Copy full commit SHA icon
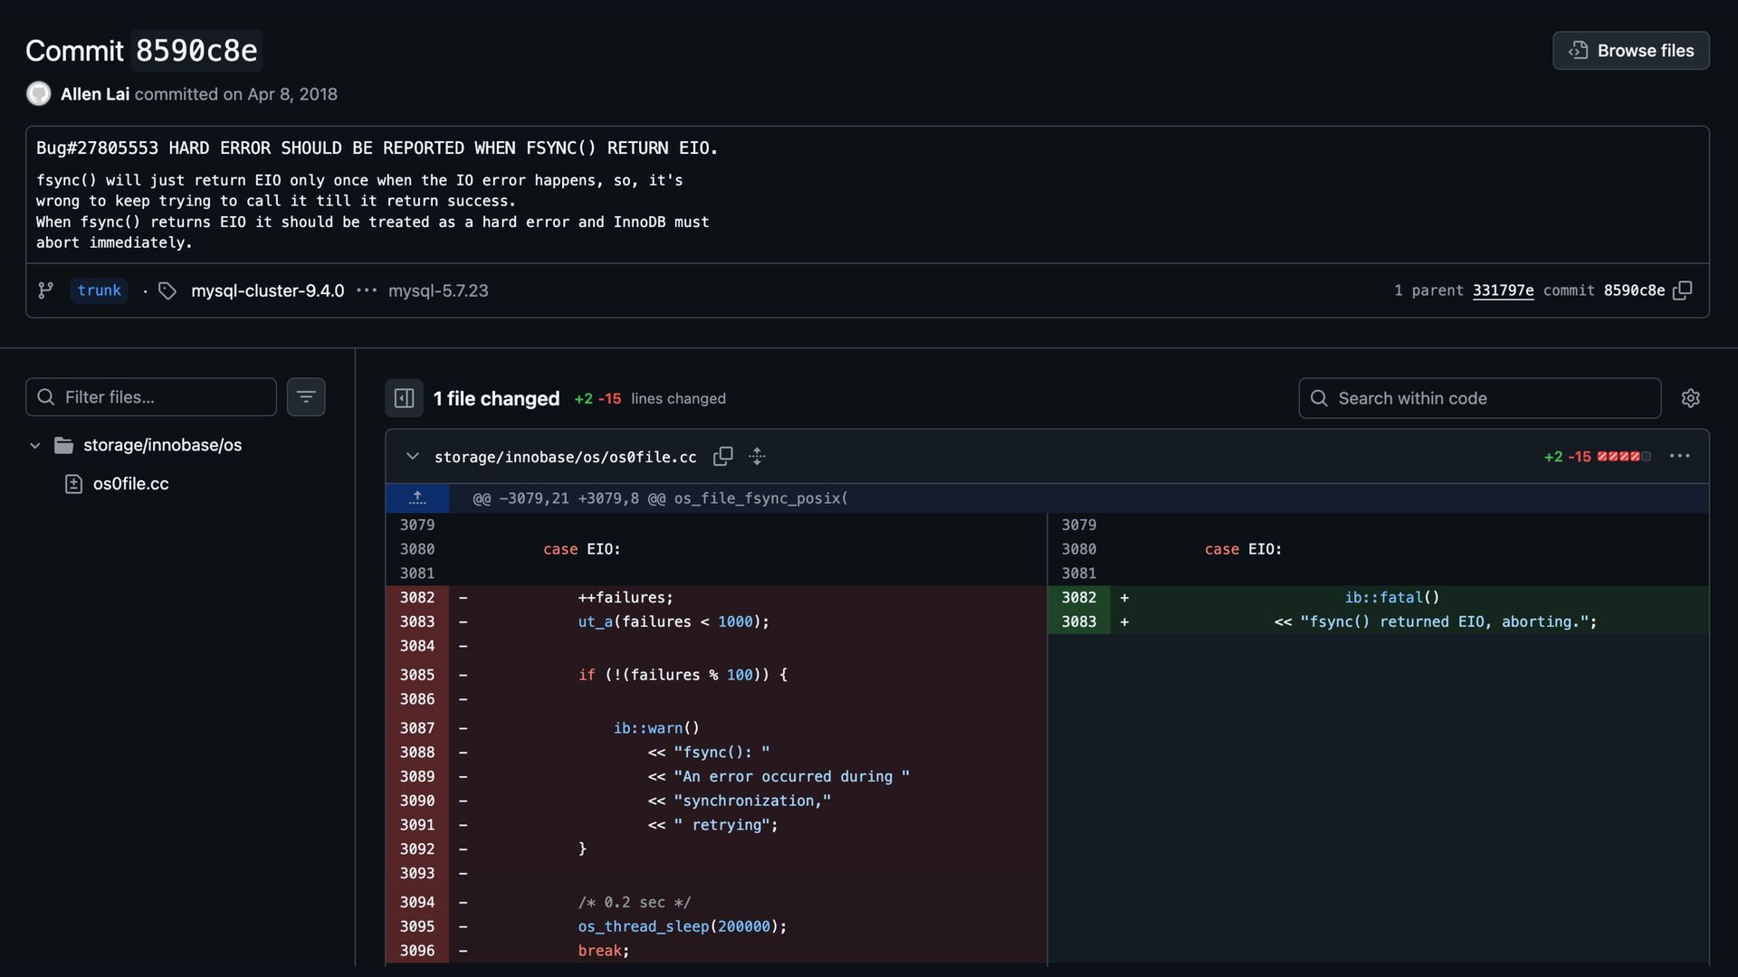Image resolution: width=1738 pixels, height=977 pixels. pos(1683,290)
